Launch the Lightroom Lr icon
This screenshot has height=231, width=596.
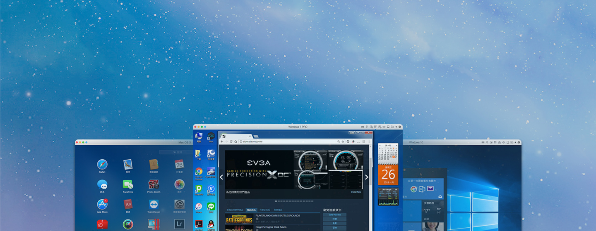pos(179,224)
